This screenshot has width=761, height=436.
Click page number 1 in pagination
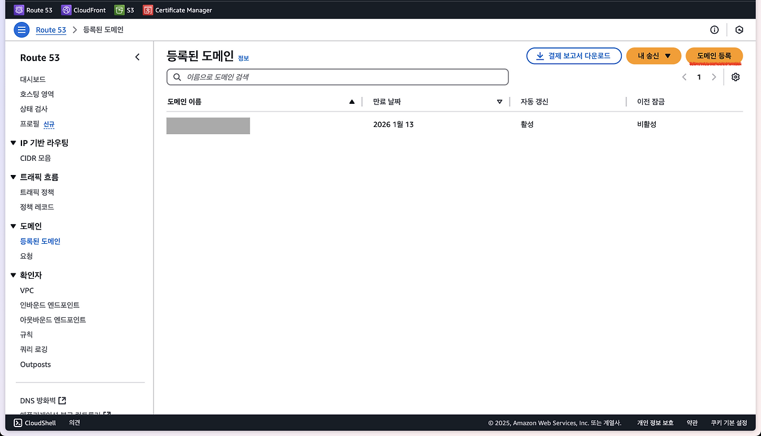coord(699,77)
